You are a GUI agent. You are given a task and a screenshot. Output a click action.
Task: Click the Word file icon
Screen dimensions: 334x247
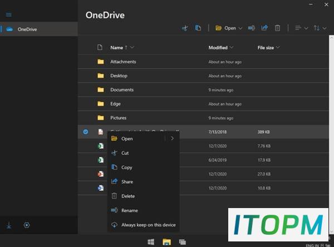pyautogui.click(x=101, y=188)
